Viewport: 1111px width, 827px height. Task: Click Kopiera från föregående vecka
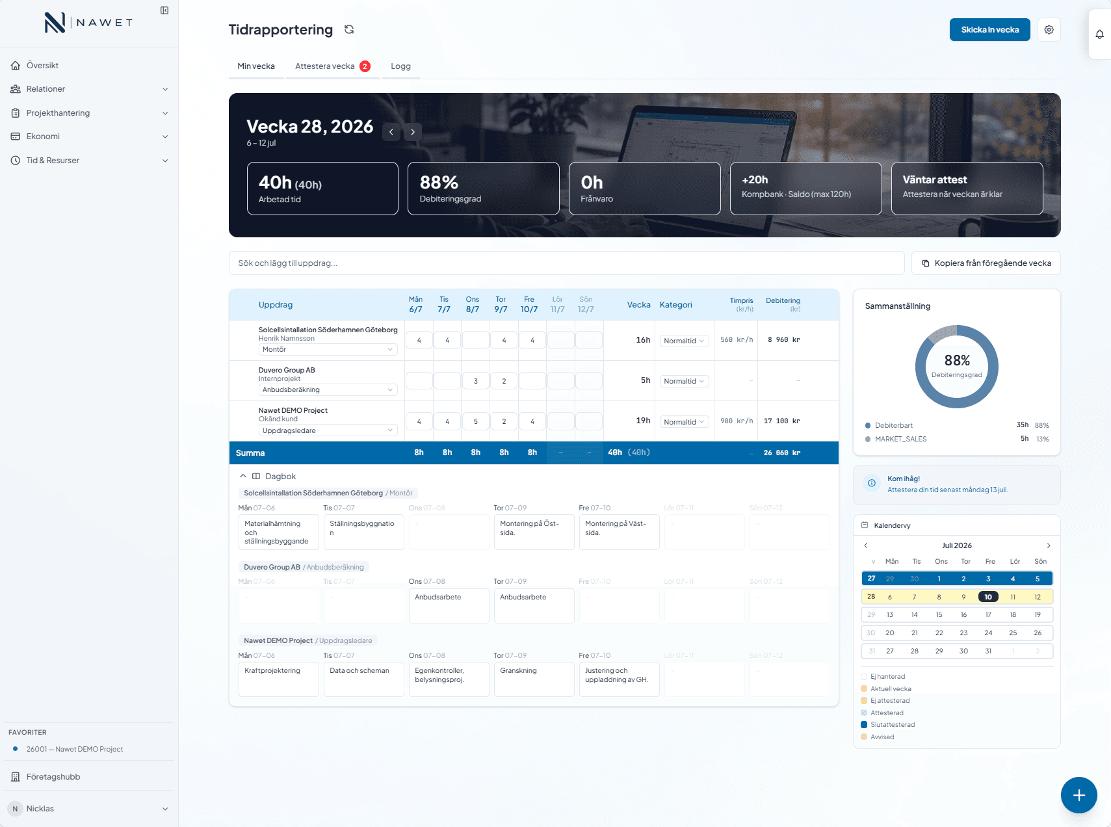(x=986, y=263)
